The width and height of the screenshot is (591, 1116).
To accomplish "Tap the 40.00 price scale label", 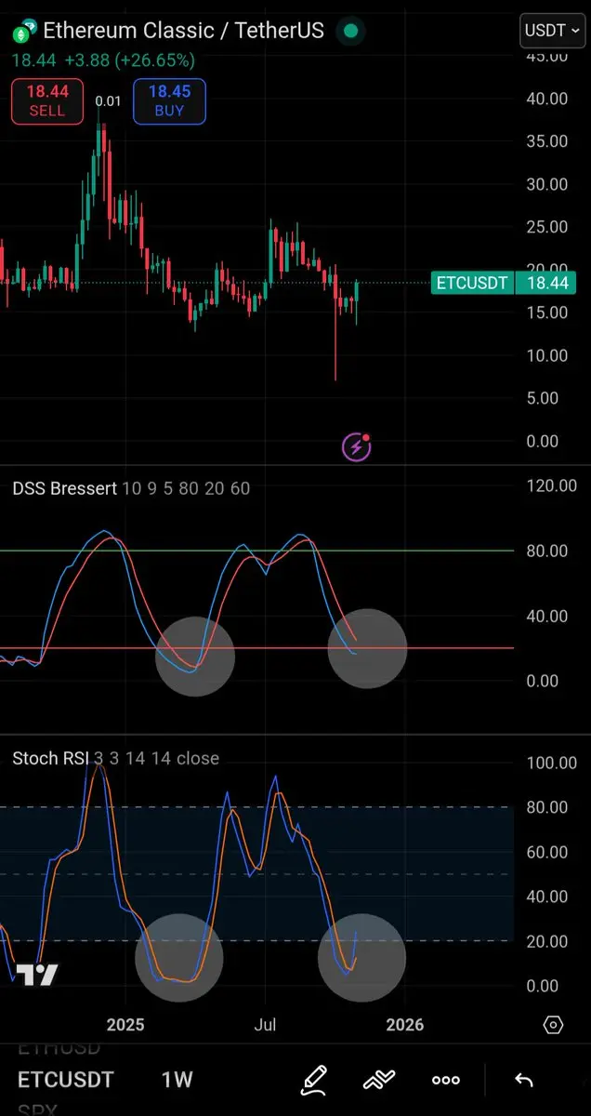I will [546, 99].
